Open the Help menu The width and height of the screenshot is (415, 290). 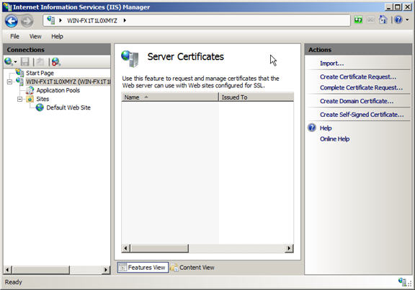57,36
